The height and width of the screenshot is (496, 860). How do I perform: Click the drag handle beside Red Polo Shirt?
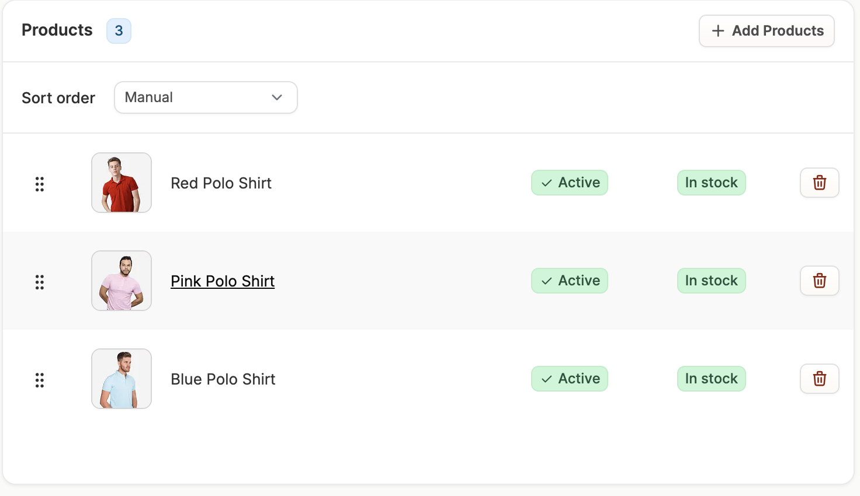point(40,184)
